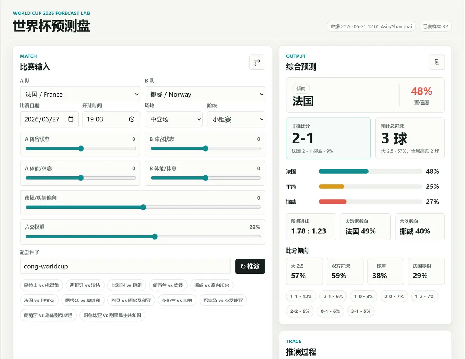Click the 倾向 tag above 法国

pos(301,89)
